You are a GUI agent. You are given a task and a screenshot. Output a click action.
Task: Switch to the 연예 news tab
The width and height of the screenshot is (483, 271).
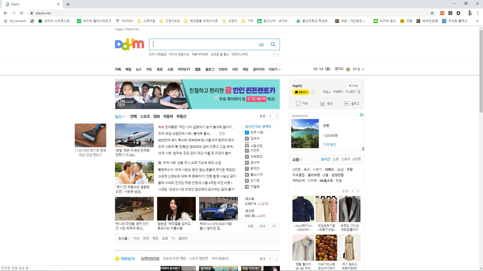(133, 117)
